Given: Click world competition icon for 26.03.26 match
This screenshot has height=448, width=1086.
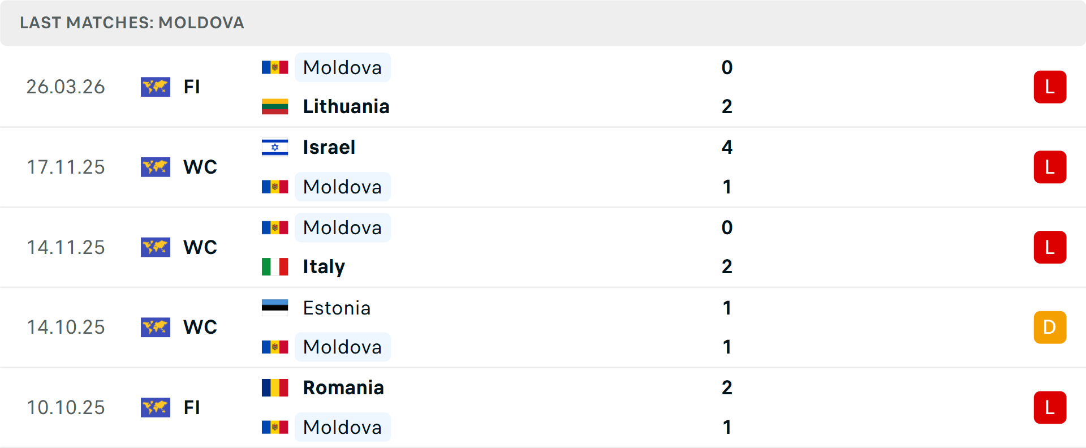Looking at the screenshot, I should click(156, 87).
